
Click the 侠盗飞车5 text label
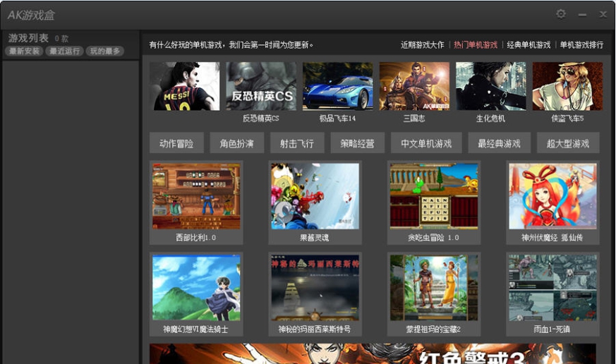click(x=567, y=119)
